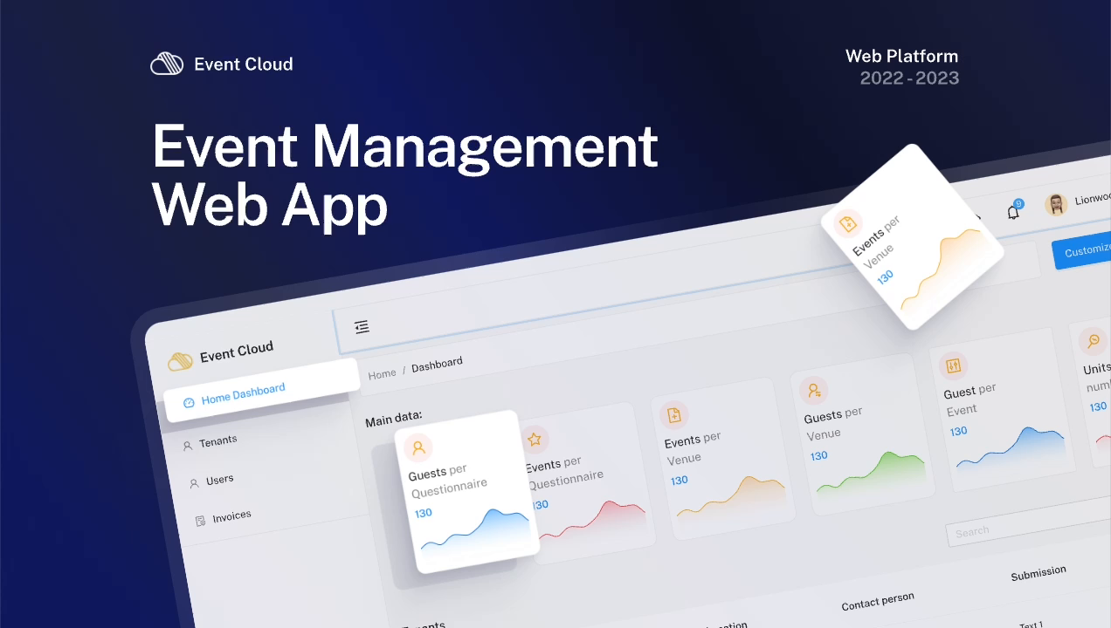Viewport: 1111px width, 628px height.
Task: Click the Lionwood user avatar
Action: (x=1056, y=204)
